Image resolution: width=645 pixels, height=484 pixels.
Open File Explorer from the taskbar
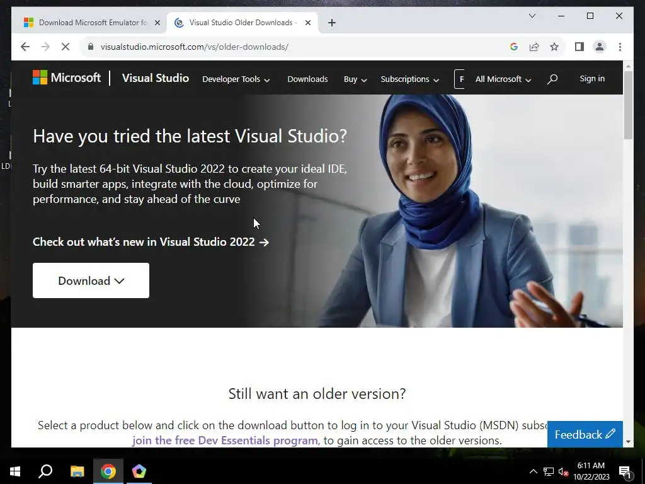[77, 471]
